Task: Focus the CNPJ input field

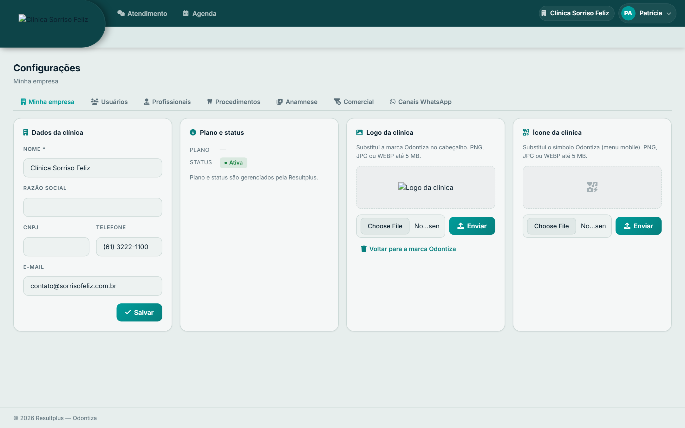Action: click(x=56, y=247)
